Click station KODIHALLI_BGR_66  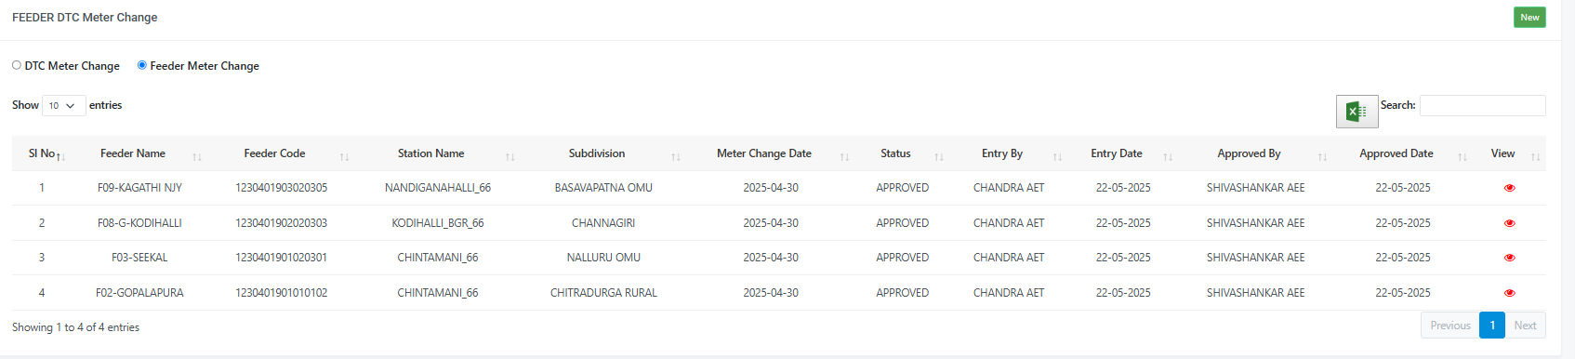tap(438, 223)
